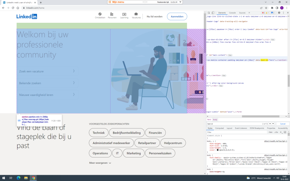Toggle the flex badge after the closing ul tag
Image resolution: width=290 pixels, height=181 pixels.
[273, 40]
